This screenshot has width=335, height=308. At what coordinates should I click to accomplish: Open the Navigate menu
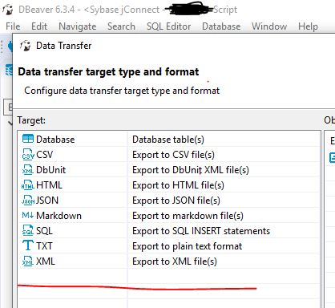pyautogui.click(x=78, y=26)
